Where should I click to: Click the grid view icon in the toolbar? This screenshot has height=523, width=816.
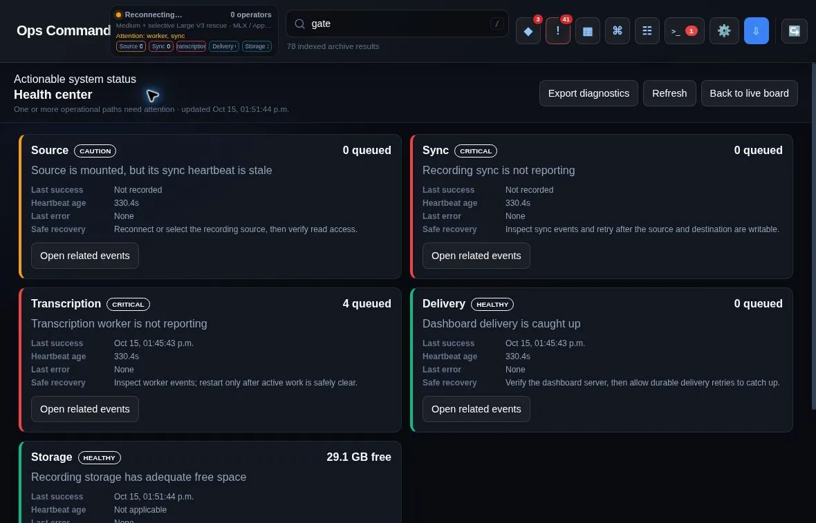click(x=588, y=30)
